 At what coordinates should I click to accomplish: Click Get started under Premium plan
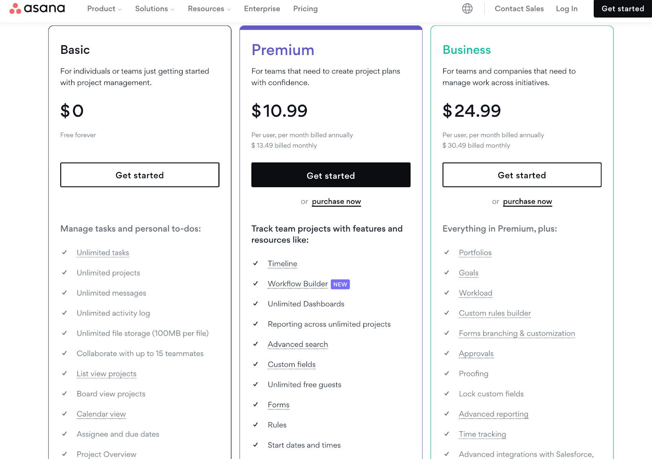coord(331,175)
